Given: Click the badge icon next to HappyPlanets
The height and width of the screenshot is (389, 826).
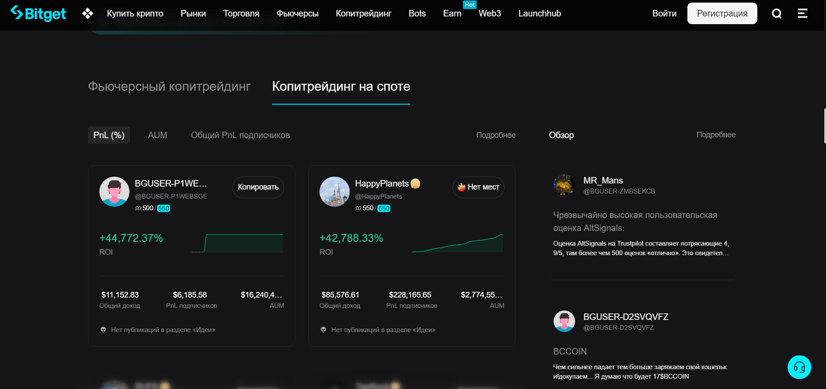Looking at the screenshot, I should (x=415, y=183).
